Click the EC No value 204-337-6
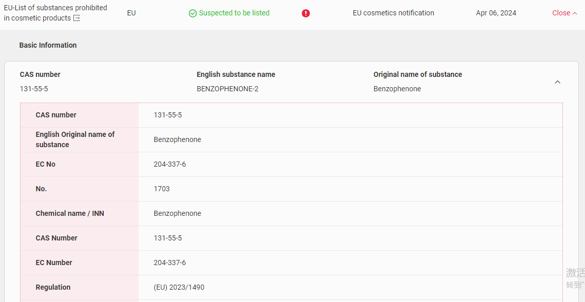Viewport: 585px width, 302px height. coord(169,164)
